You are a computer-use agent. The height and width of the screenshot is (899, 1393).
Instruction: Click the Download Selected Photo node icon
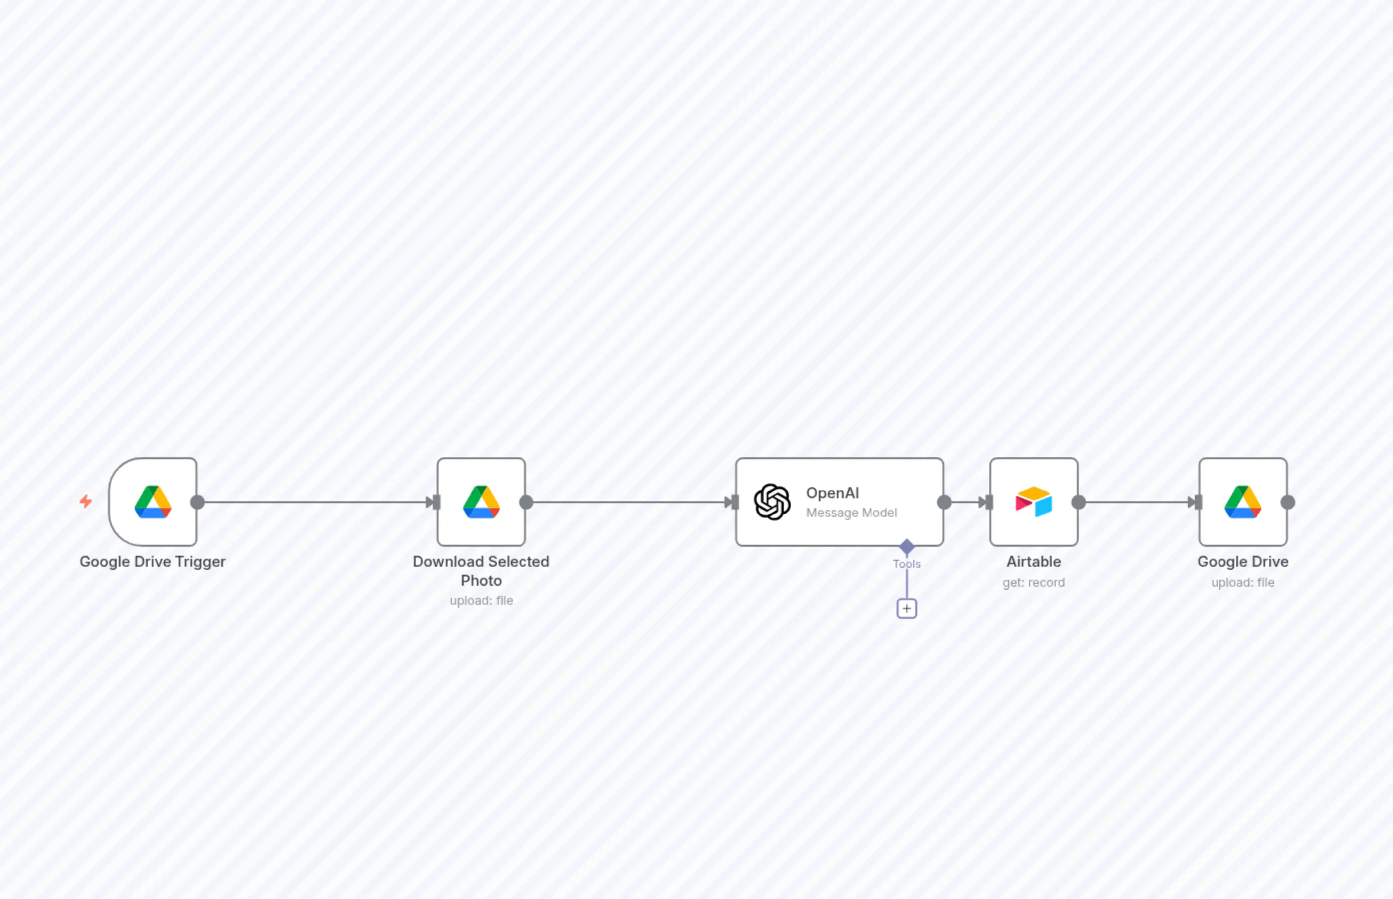tap(482, 502)
